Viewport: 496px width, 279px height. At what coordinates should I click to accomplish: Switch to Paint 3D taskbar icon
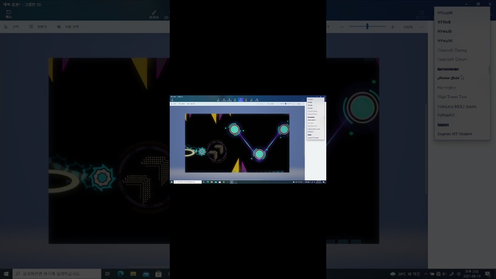coord(232,182)
